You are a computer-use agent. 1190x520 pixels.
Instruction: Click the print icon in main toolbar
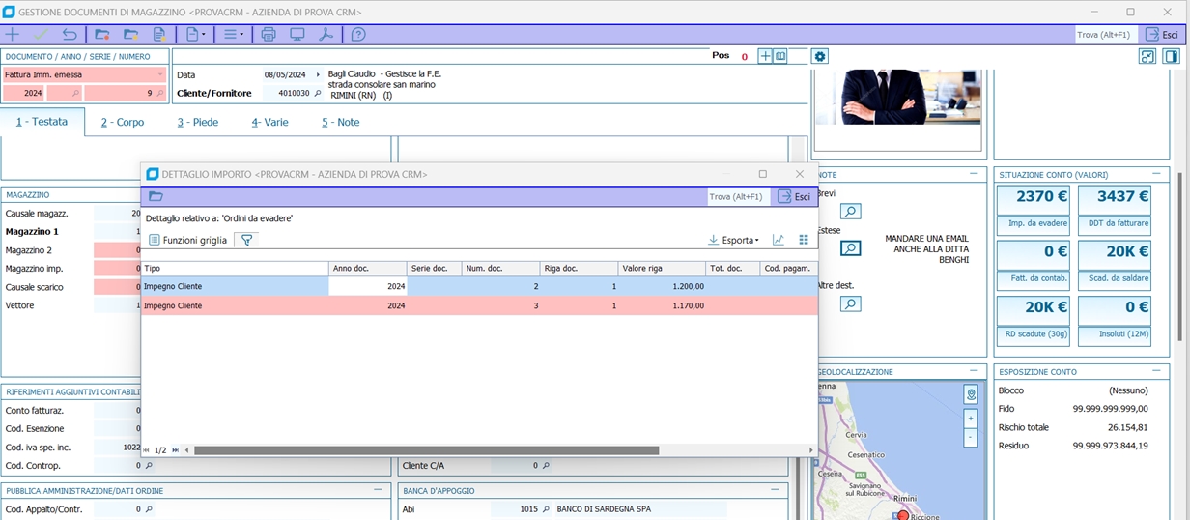click(269, 35)
